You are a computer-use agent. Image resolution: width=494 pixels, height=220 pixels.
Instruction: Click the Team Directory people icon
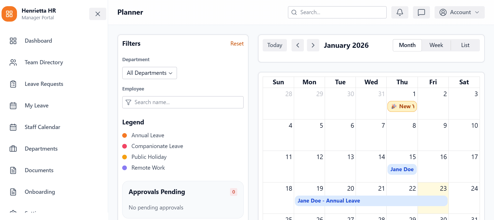(x=13, y=62)
